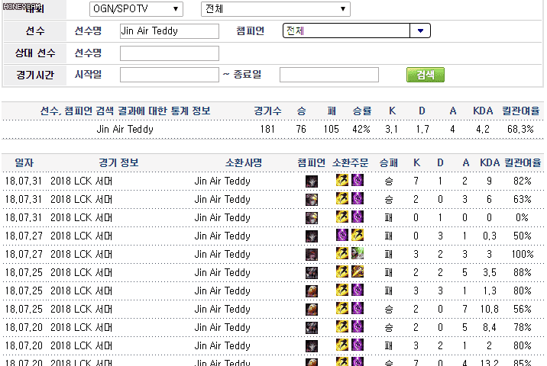
Task: Click champion icon in the KDA 10.8 row
Action: click(x=312, y=310)
